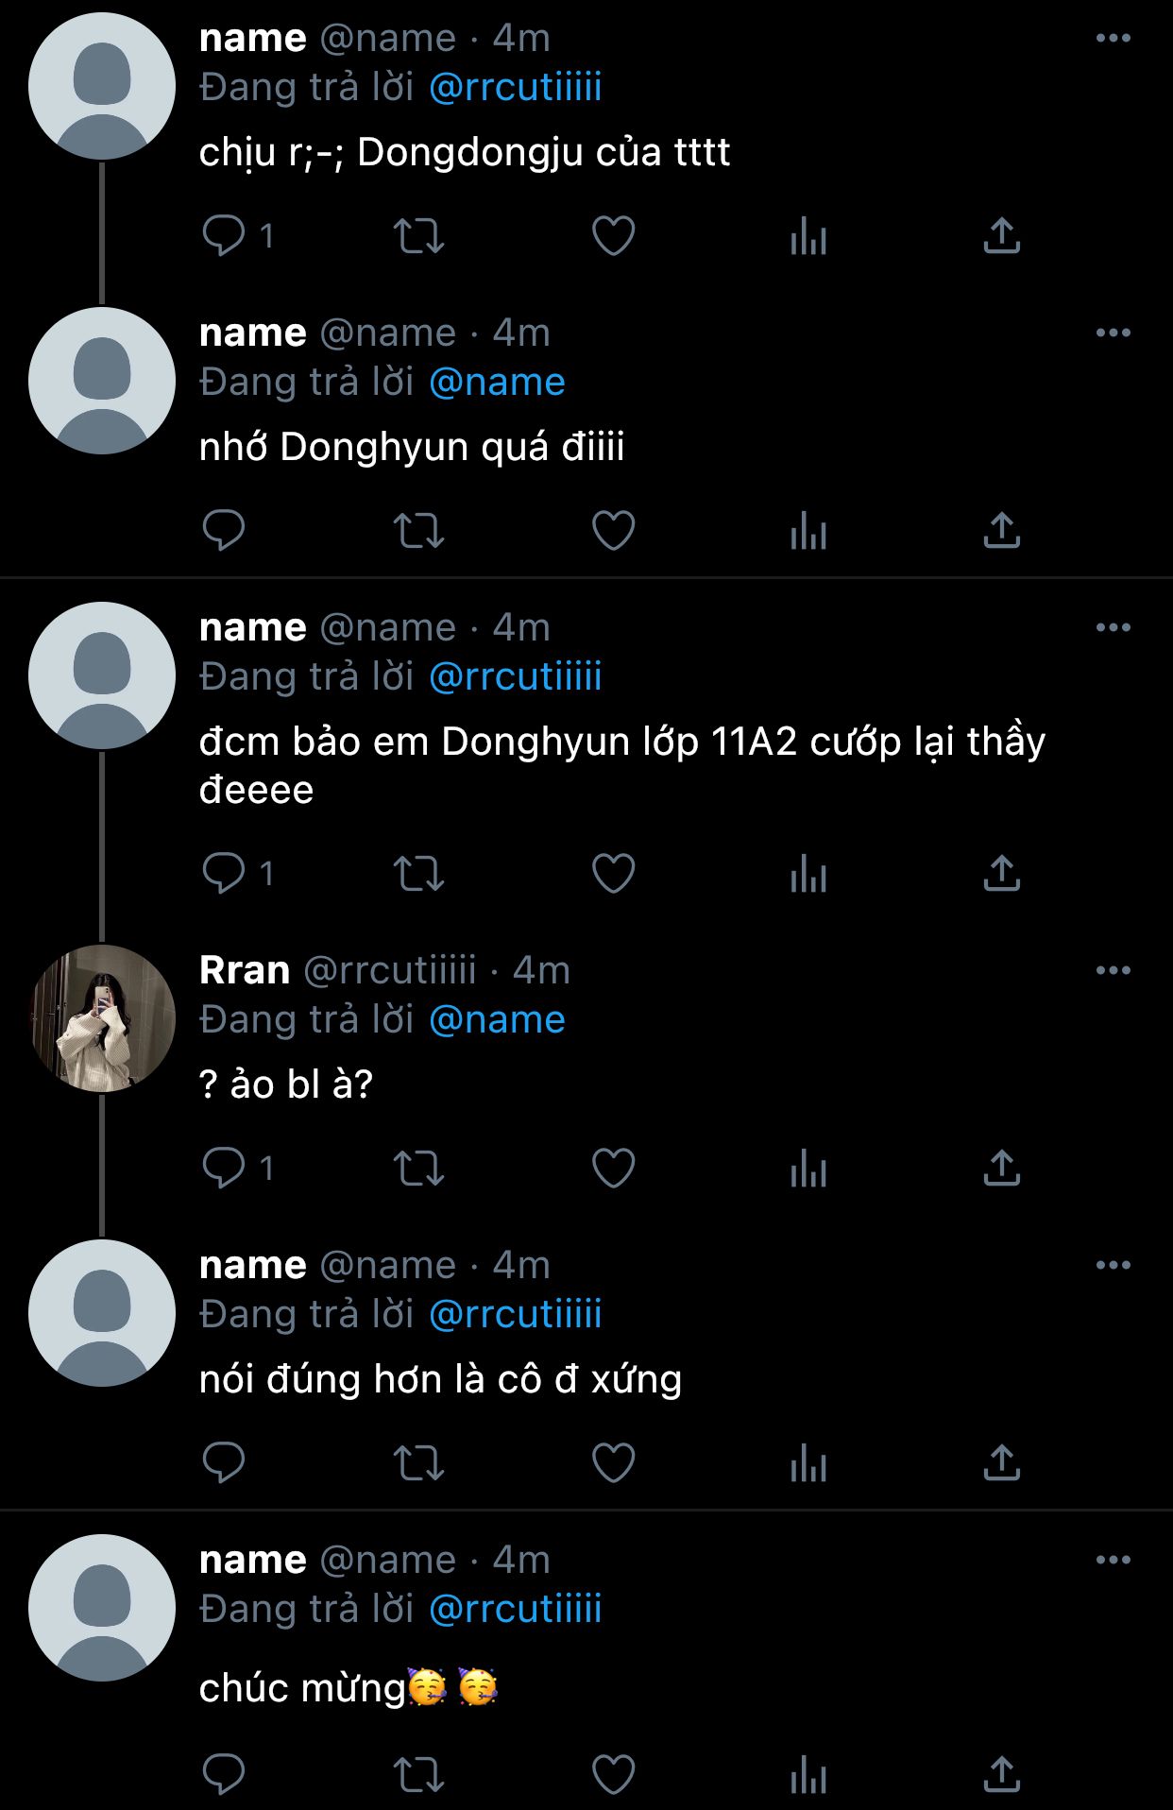Reply to the "chịu r;-; Dongdongju" tweet
The image size is (1173, 1810).
tap(224, 236)
